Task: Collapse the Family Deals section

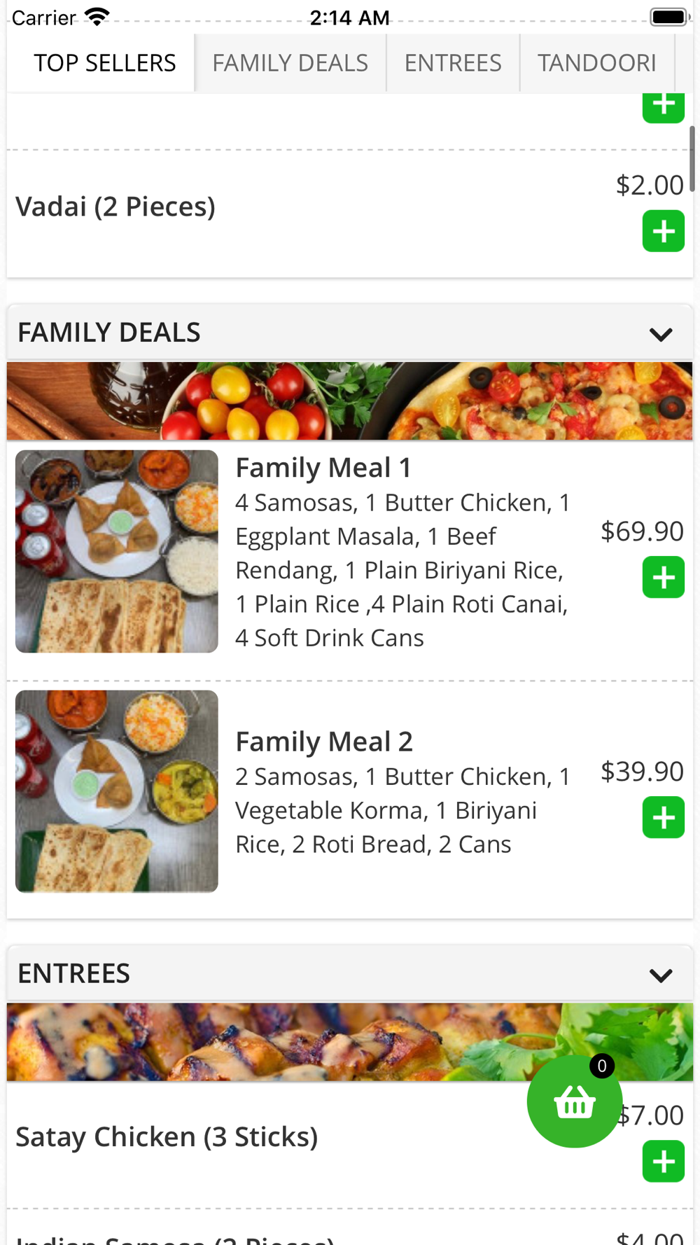Action: pos(660,334)
